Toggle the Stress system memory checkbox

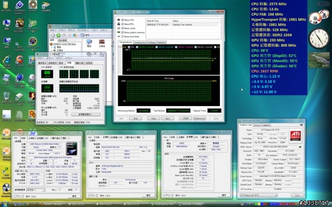[x=121, y=33]
